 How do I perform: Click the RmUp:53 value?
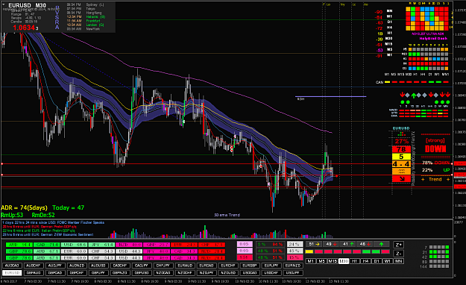(x=12, y=215)
